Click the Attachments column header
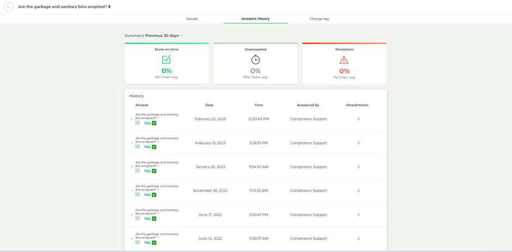Image resolution: width=512 pixels, height=252 pixels. click(x=357, y=105)
